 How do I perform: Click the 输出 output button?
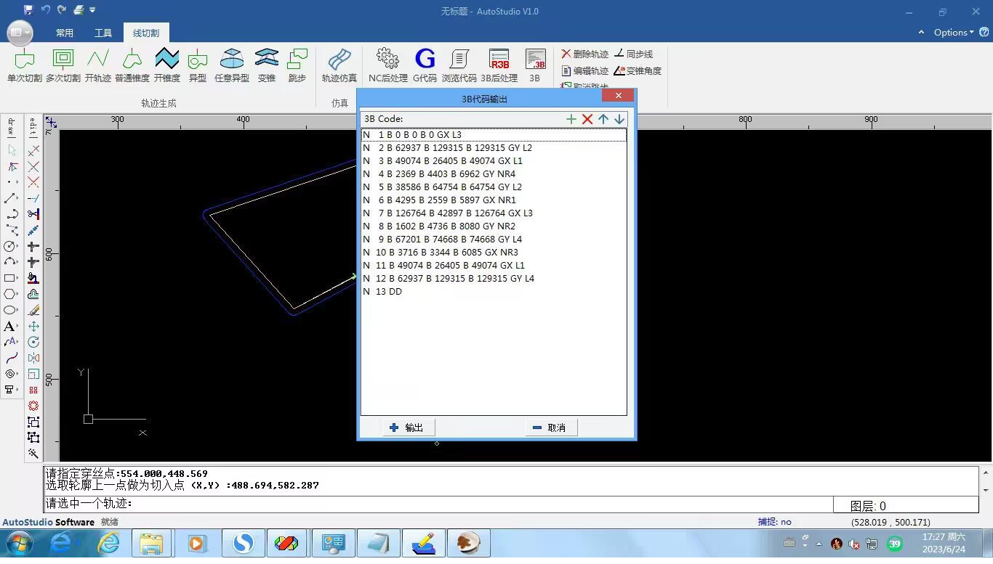click(x=408, y=428)
